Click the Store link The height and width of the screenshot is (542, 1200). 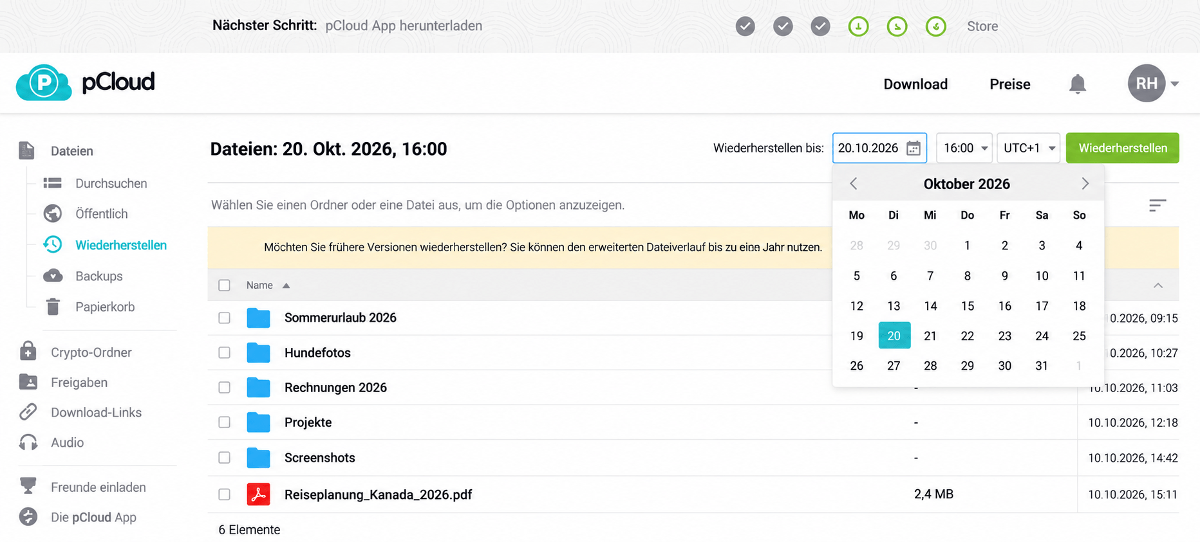pyautogui.click(x=982, y=26)
